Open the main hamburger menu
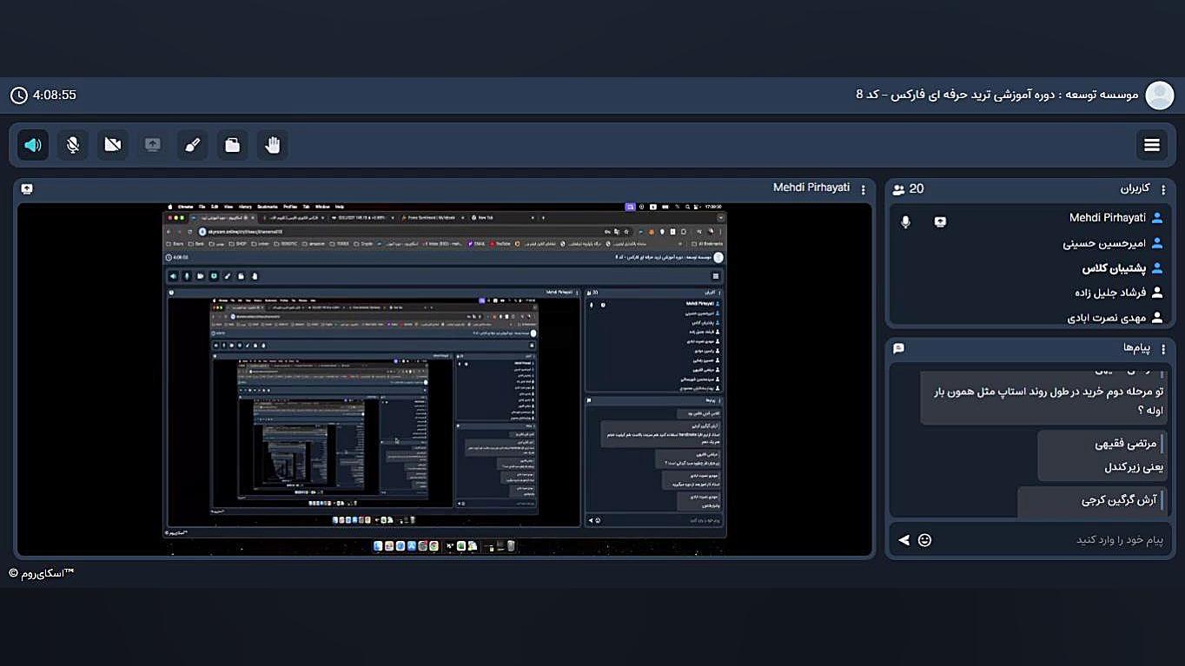Viewport: 1185px width, 666px height. pyautogui.click(x=1152, y=145)
